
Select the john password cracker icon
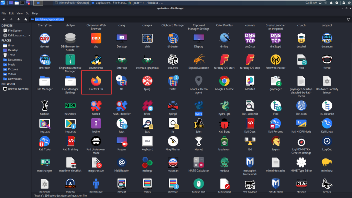[x=198, y=123]
